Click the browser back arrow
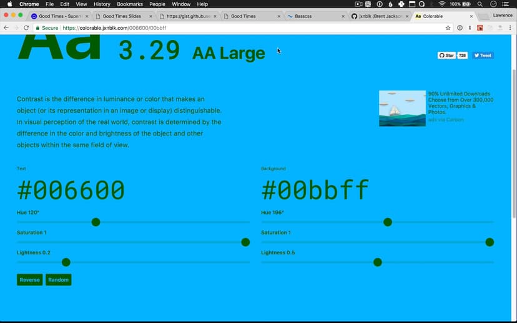The image size is (517, 323). 6,28
